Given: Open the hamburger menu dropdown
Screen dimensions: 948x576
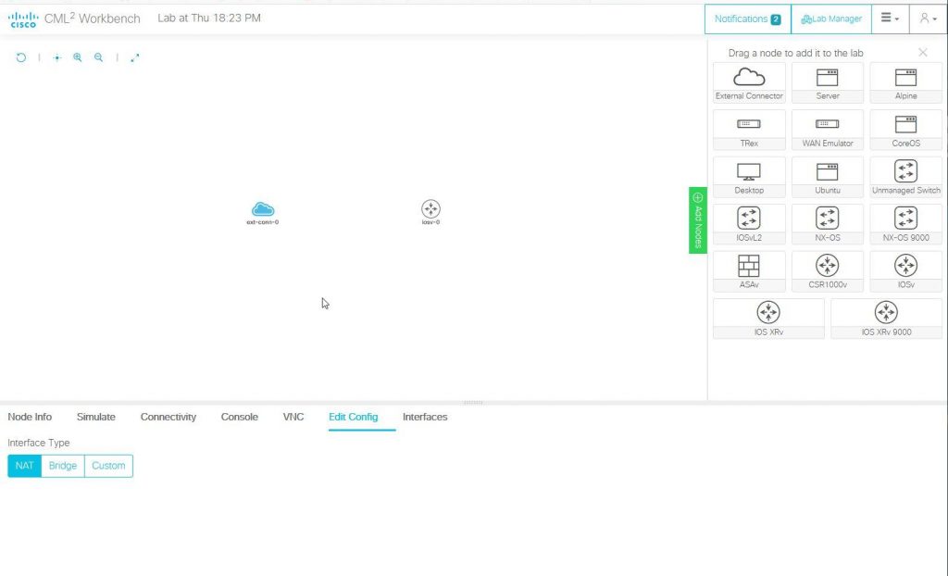Looking at the screenshot, I should click(890, 19).
